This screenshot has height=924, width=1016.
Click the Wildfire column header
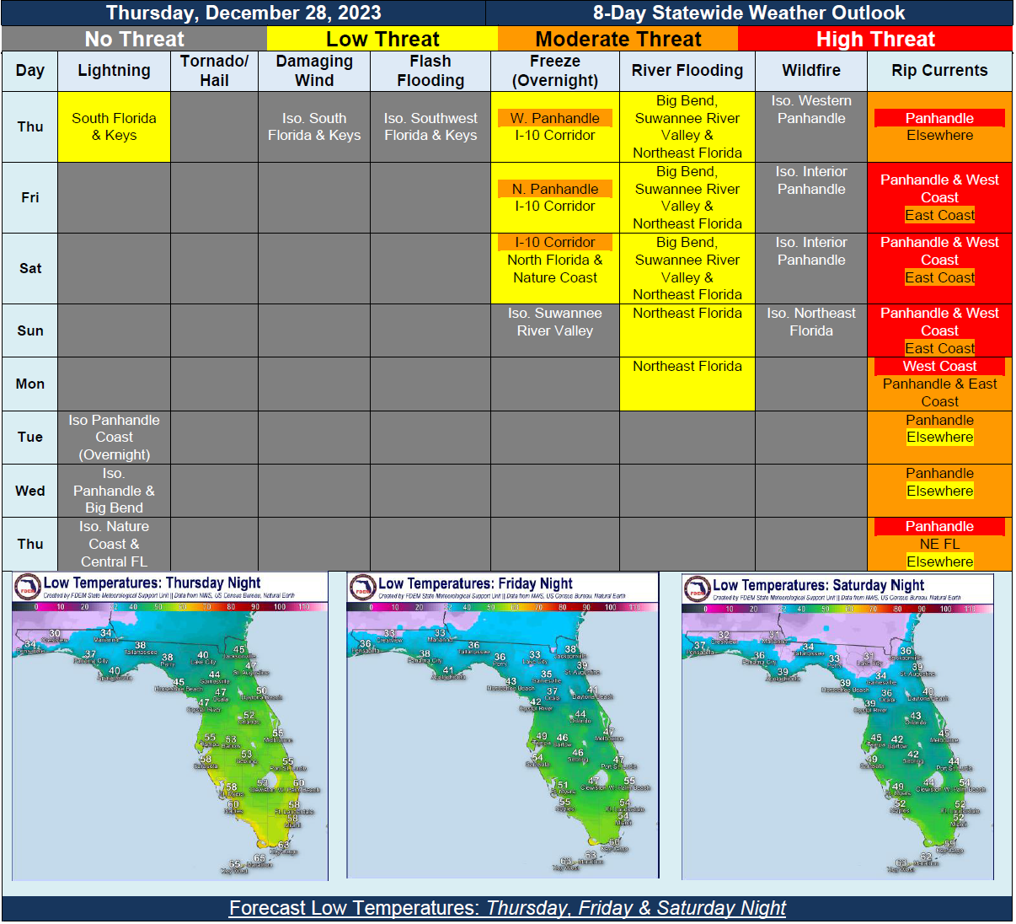[x=810, y=71]
